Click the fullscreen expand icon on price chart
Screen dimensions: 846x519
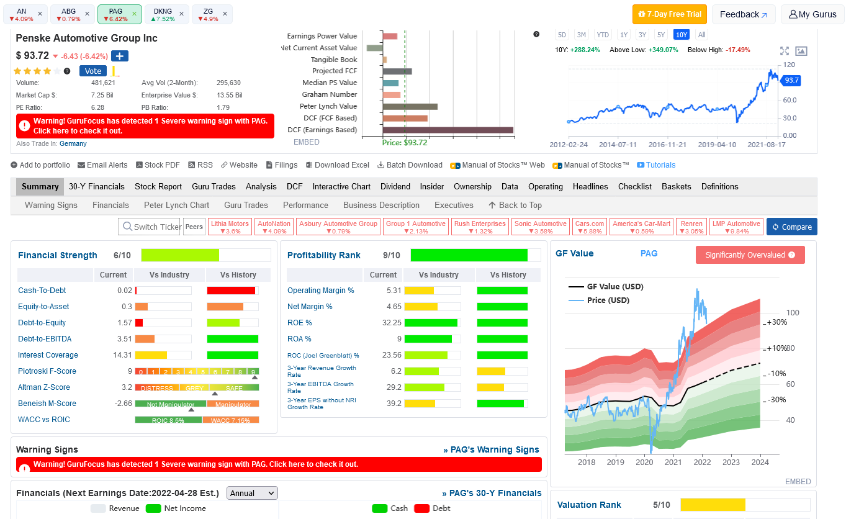(785, 51)
